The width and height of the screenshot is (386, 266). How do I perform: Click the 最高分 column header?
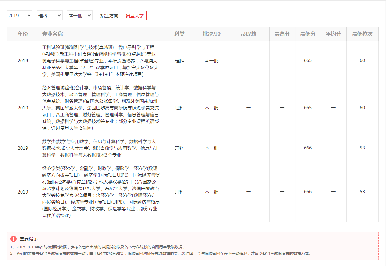pyautogui.click(x=282, y=34)
